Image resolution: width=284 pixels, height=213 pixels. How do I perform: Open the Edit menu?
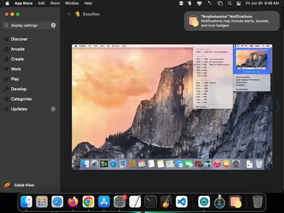[42, 3]
